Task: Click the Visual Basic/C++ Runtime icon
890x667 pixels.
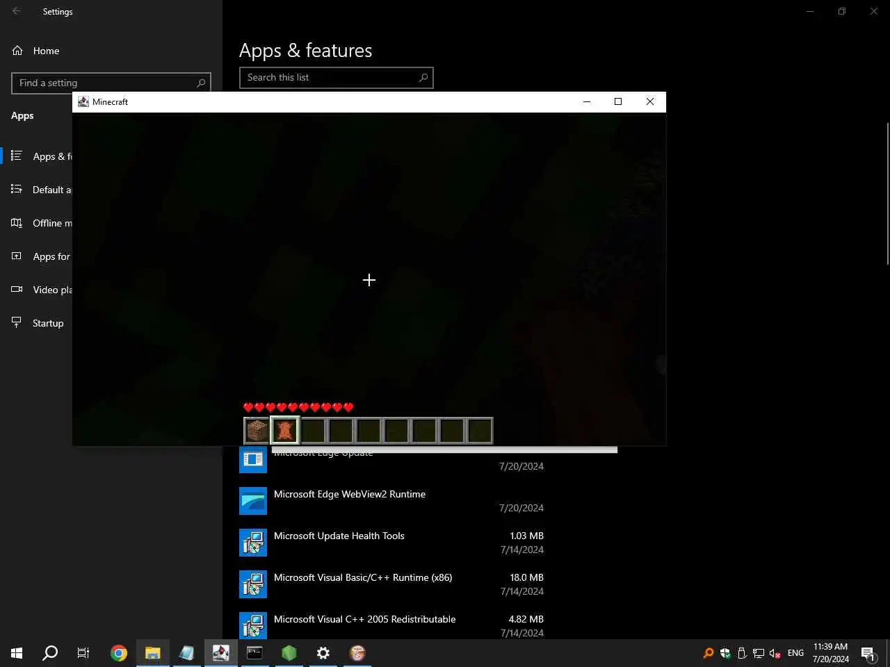Action: pos(253,584)
